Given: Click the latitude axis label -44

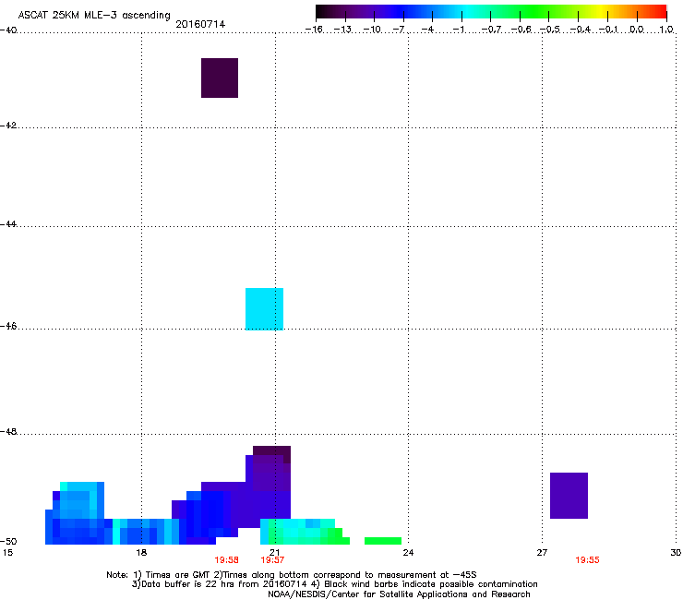Looking at the screenshot, I should (x=8, y=224).
